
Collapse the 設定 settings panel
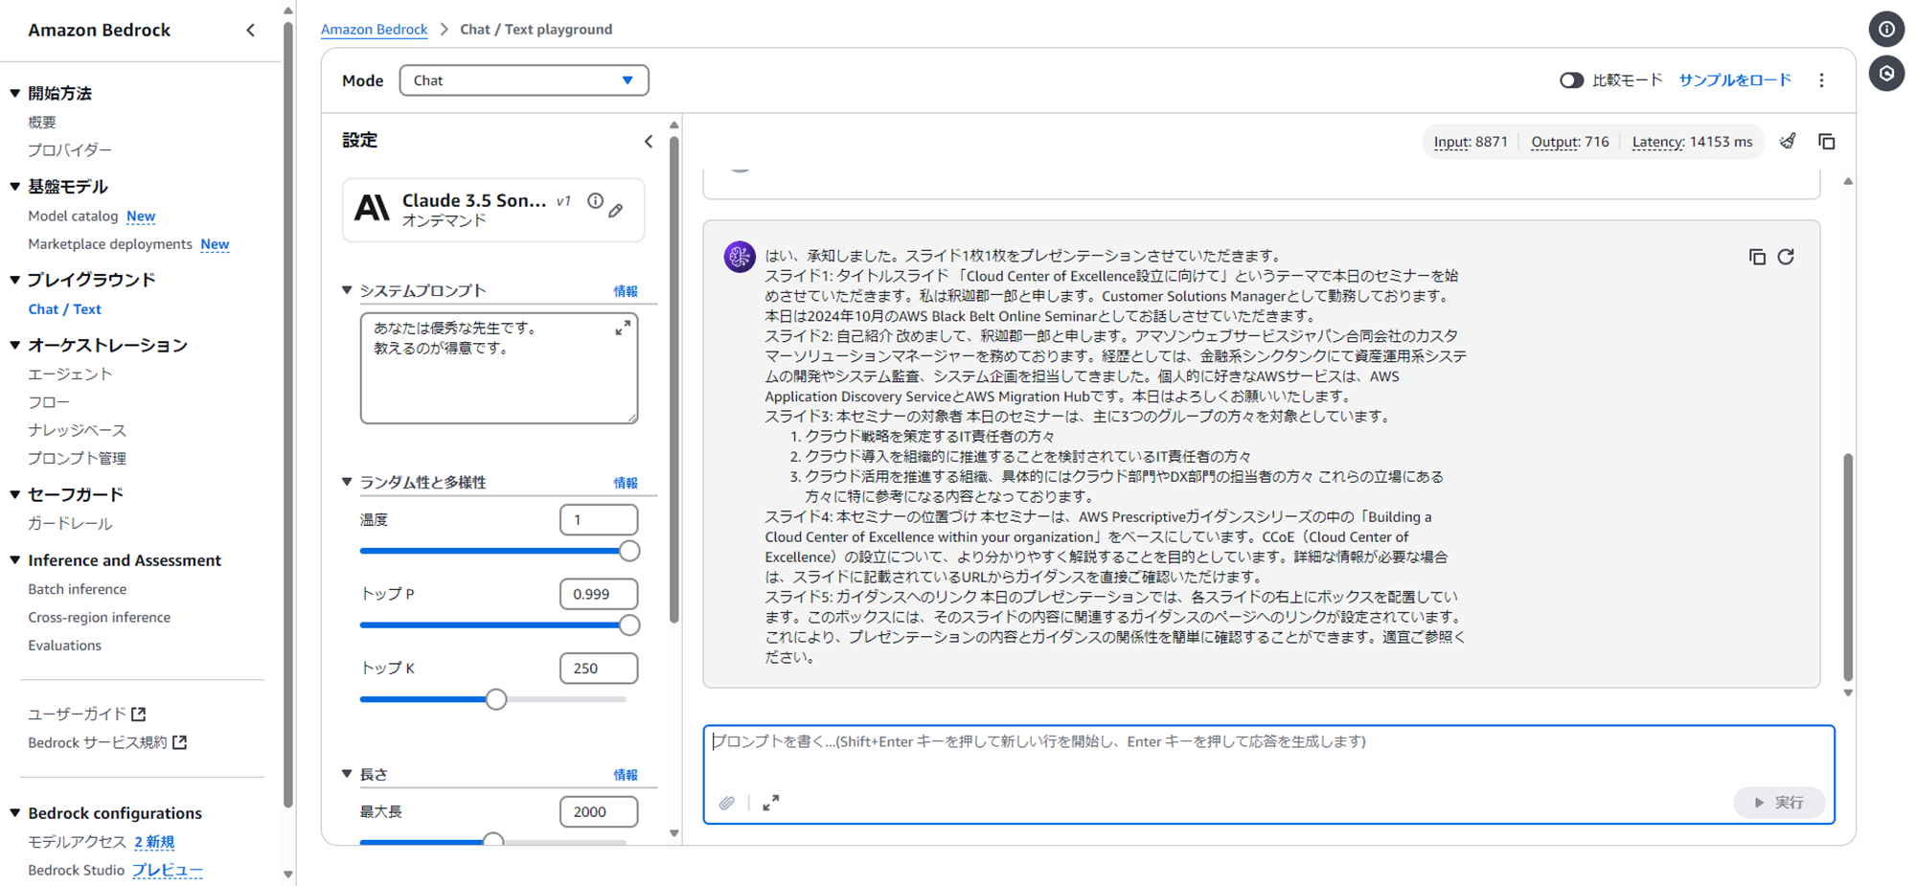pos(649,142)
